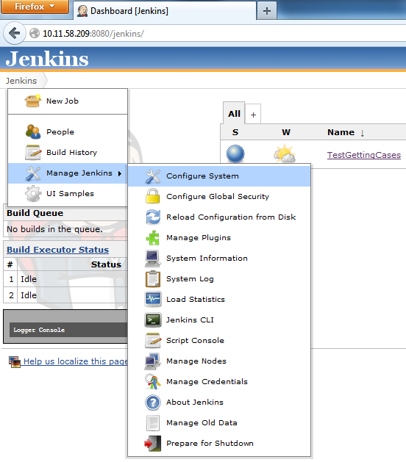Click the Script Console notepad icon

[153, 341]
